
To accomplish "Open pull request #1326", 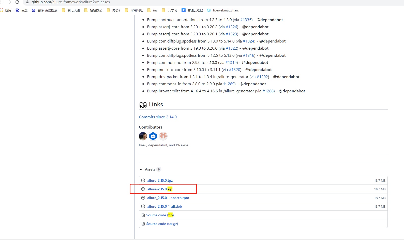I will coord(231,27).
